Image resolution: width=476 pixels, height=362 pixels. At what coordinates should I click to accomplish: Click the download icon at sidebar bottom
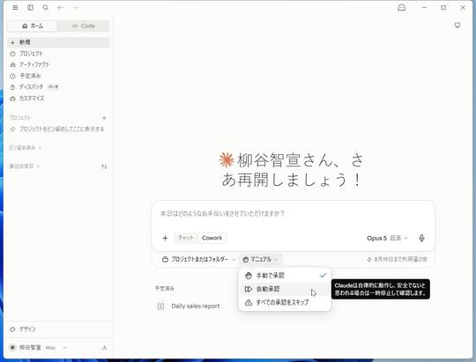point(104,348)
